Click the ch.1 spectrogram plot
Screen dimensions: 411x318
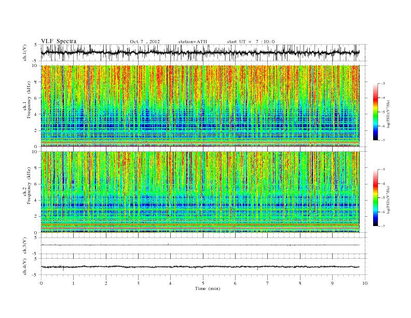coord(200,106)
